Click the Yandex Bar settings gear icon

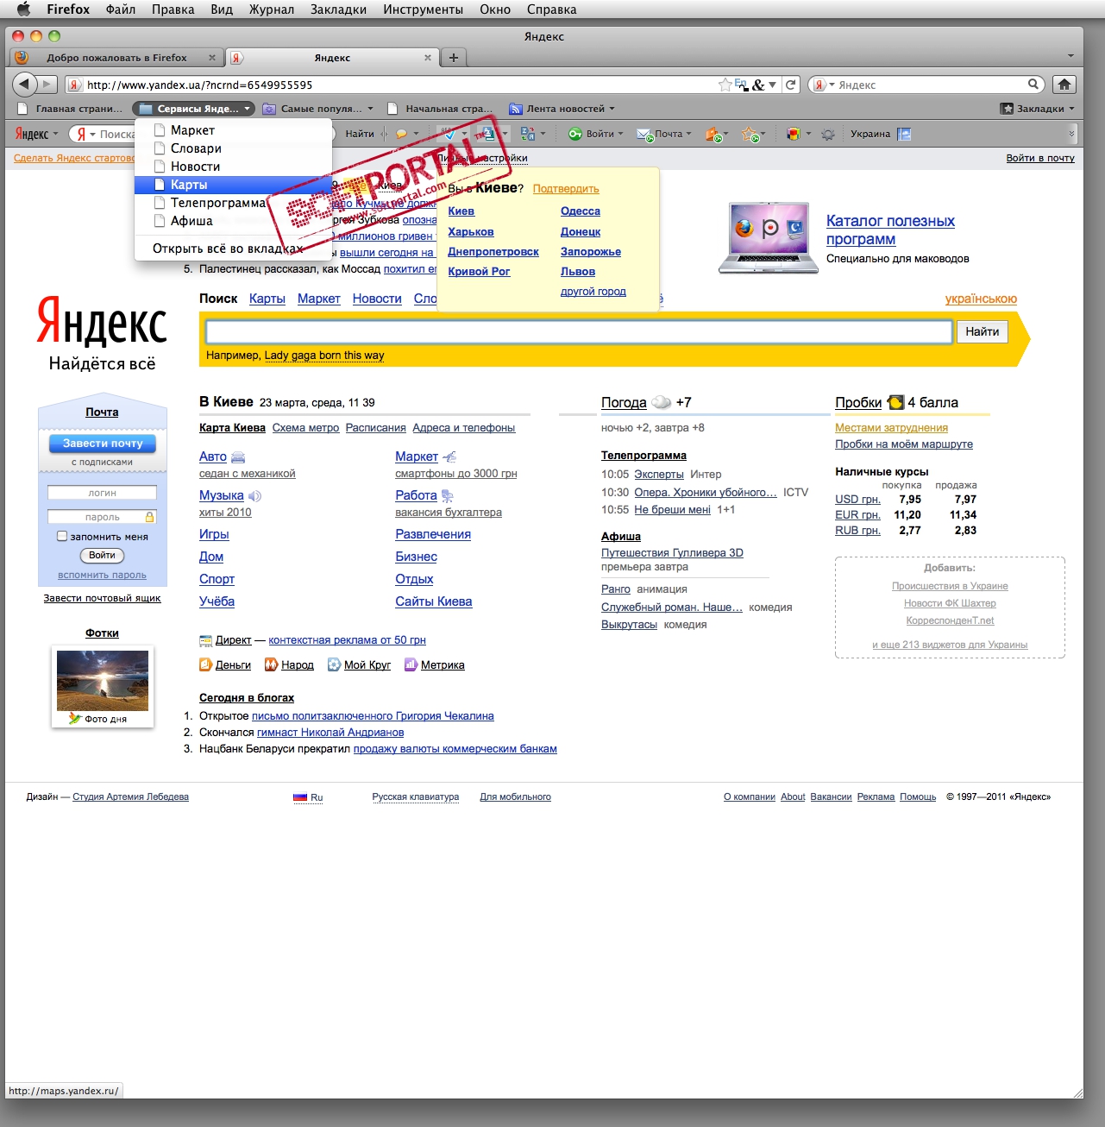click(x=828, y=134)
